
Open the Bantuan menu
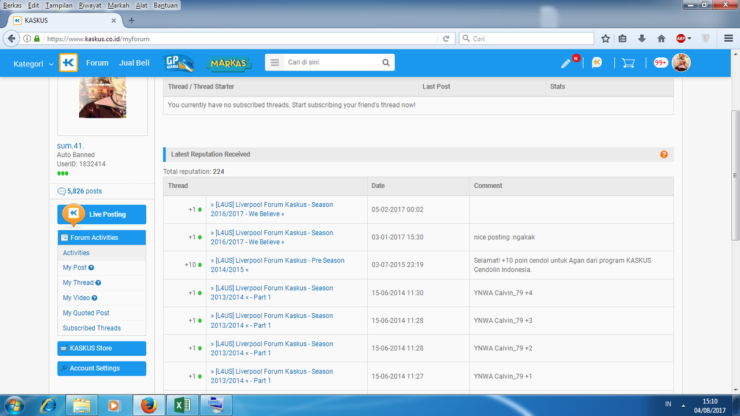[166, 5]
